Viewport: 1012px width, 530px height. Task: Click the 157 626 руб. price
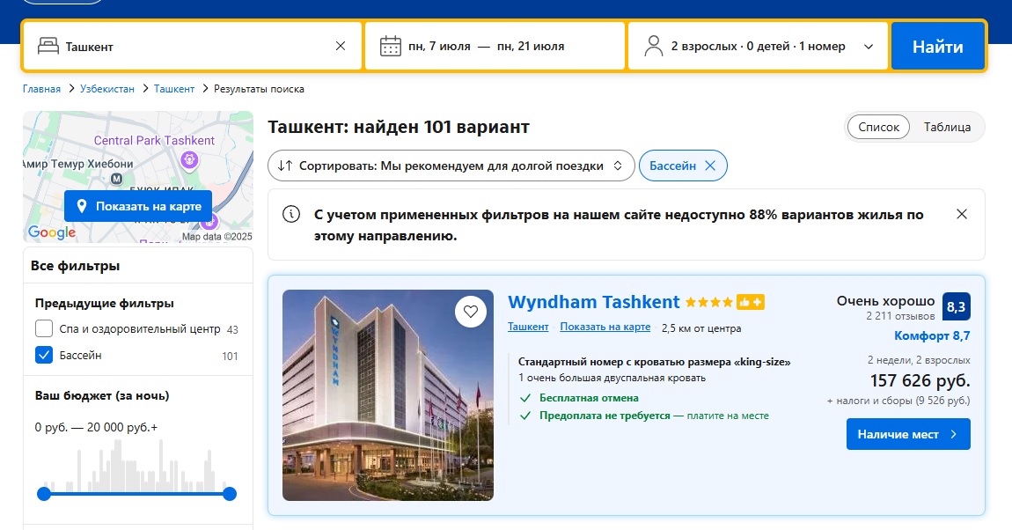(920, 380)
